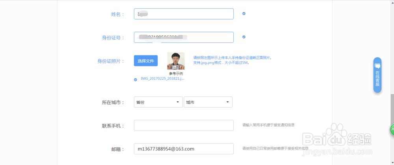394x165 pixels.
Task: Click the hint text 请输入常用手机便于接受通知信息
Action: coord(268,125)
